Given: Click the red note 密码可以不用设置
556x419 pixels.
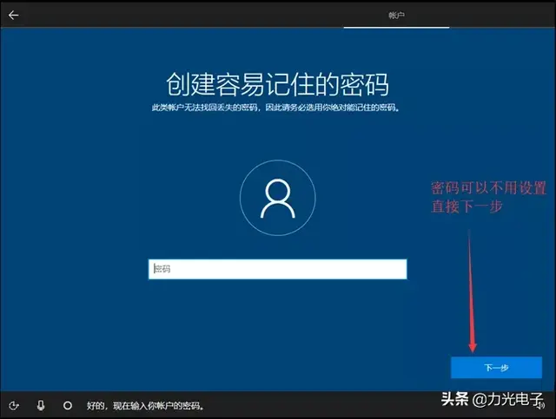Looking at the screenshot, I should [x=488, y=187].
